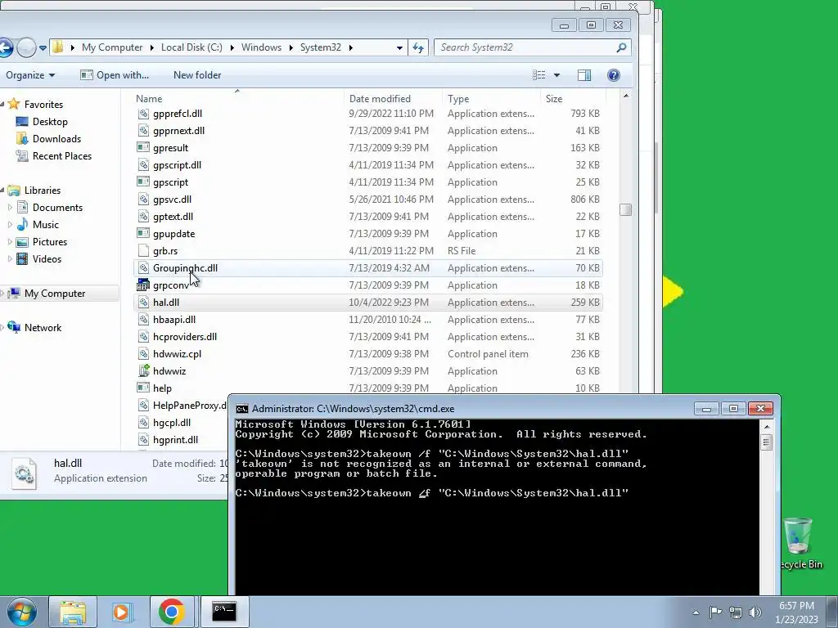Expand the Videos library node
The height and width of the screenshot is (628, 838).
pos(10,259)
